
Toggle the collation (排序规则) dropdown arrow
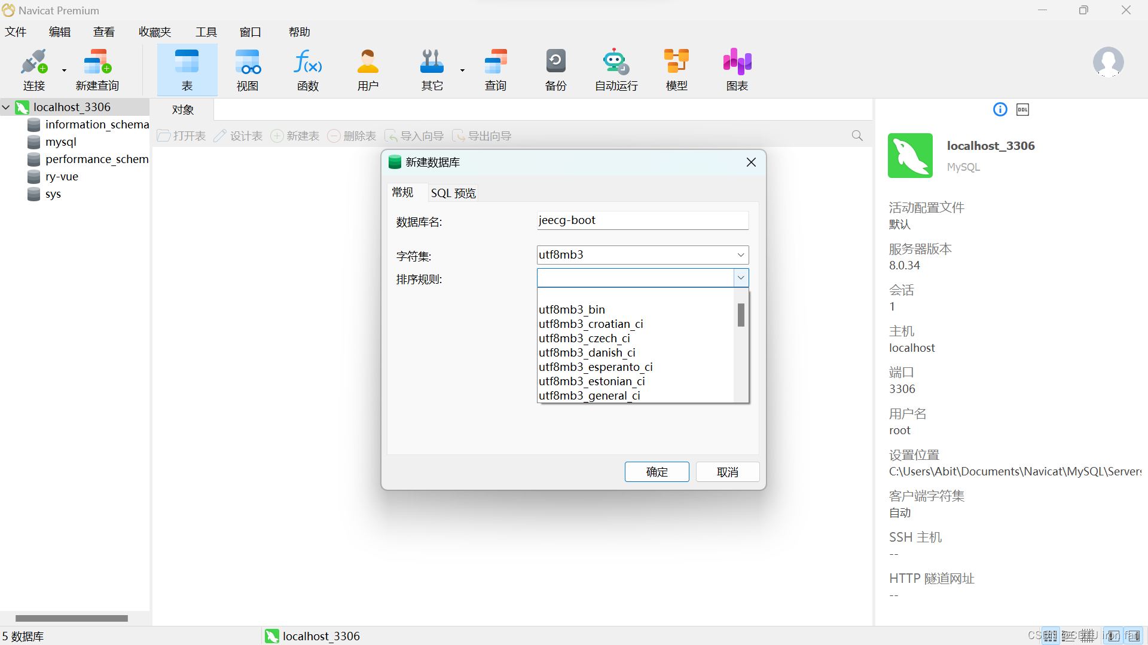point(741,278)
